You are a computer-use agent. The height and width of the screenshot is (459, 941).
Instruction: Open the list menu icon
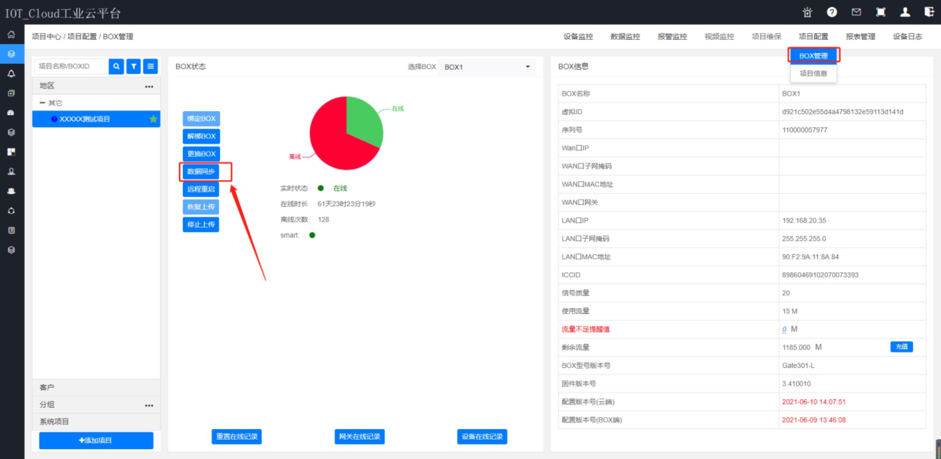150,67
